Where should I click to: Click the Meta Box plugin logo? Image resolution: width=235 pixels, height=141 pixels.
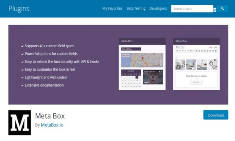[19, 123]
